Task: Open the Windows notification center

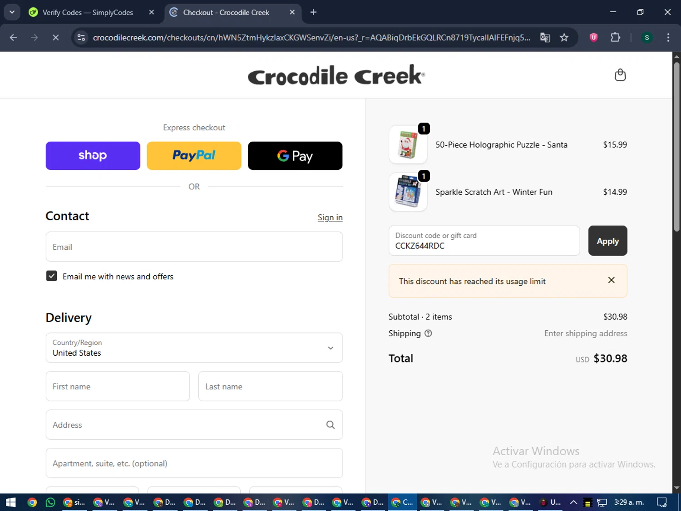Action: [662, 502]
